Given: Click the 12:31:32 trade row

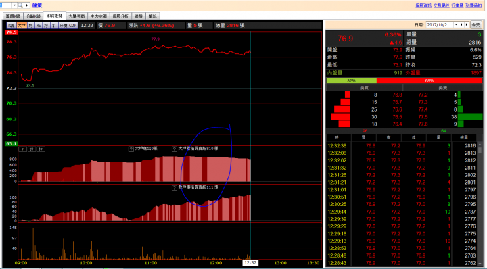Looking at the screenshot, I should (x=401, y=168).
